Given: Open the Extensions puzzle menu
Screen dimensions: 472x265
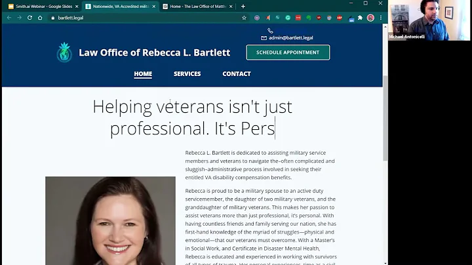Looking at the screenshot, I should coord(360,18).
